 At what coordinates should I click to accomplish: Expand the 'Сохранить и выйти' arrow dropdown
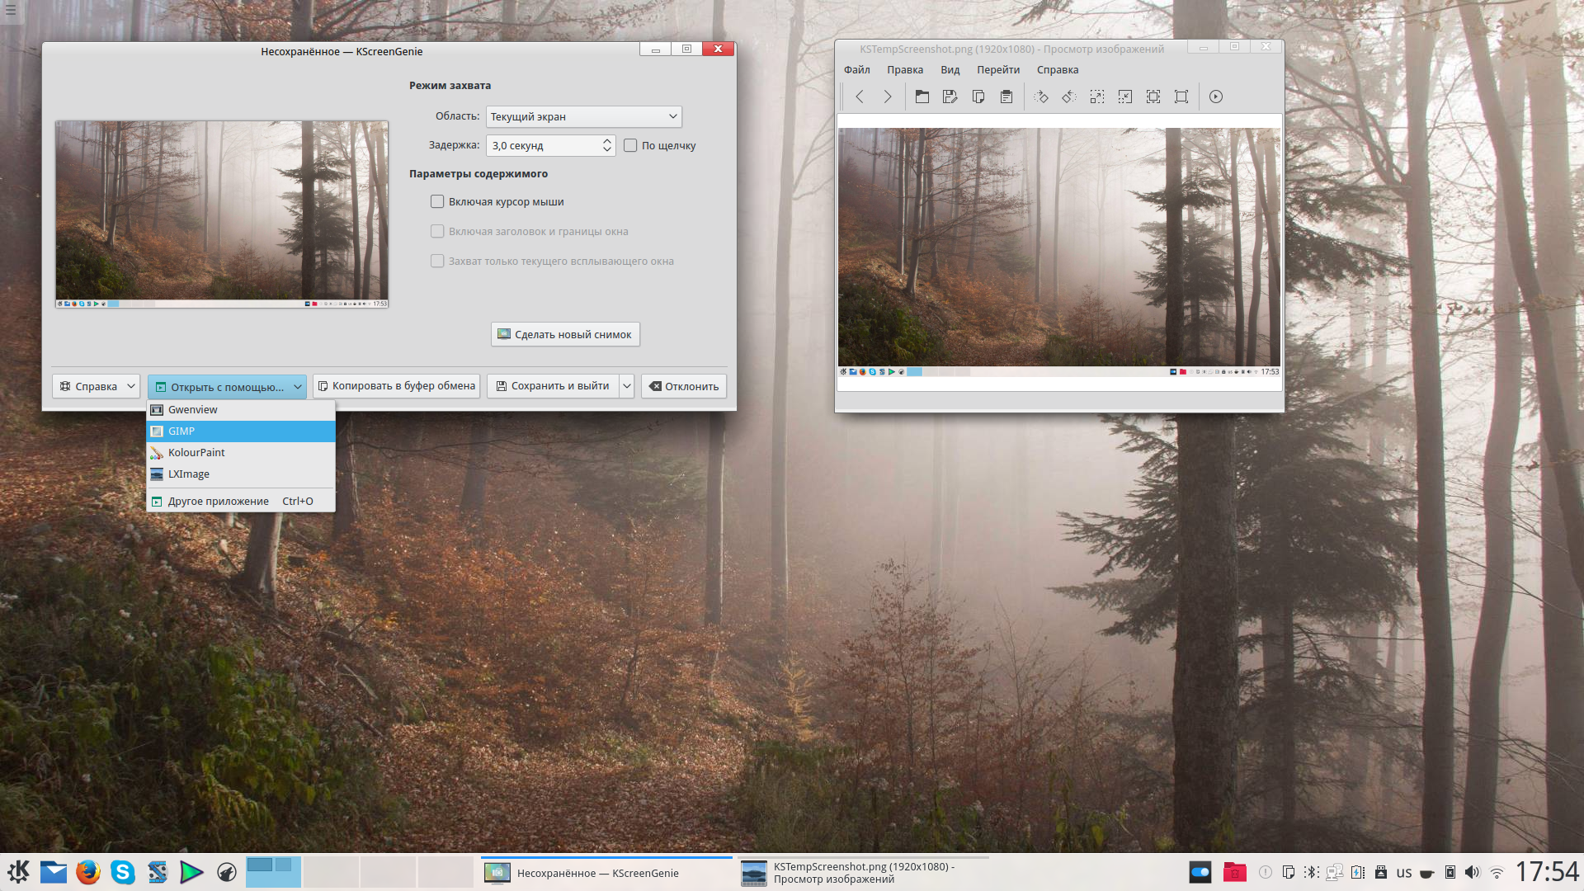[x=627, y=386]
